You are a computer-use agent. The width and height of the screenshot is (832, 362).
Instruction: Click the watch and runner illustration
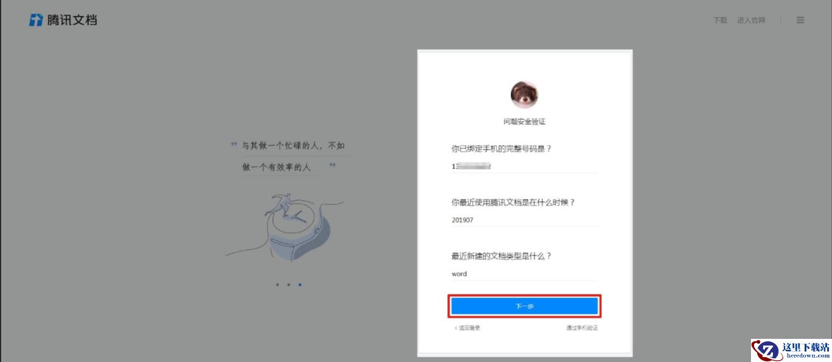point(285,226)
